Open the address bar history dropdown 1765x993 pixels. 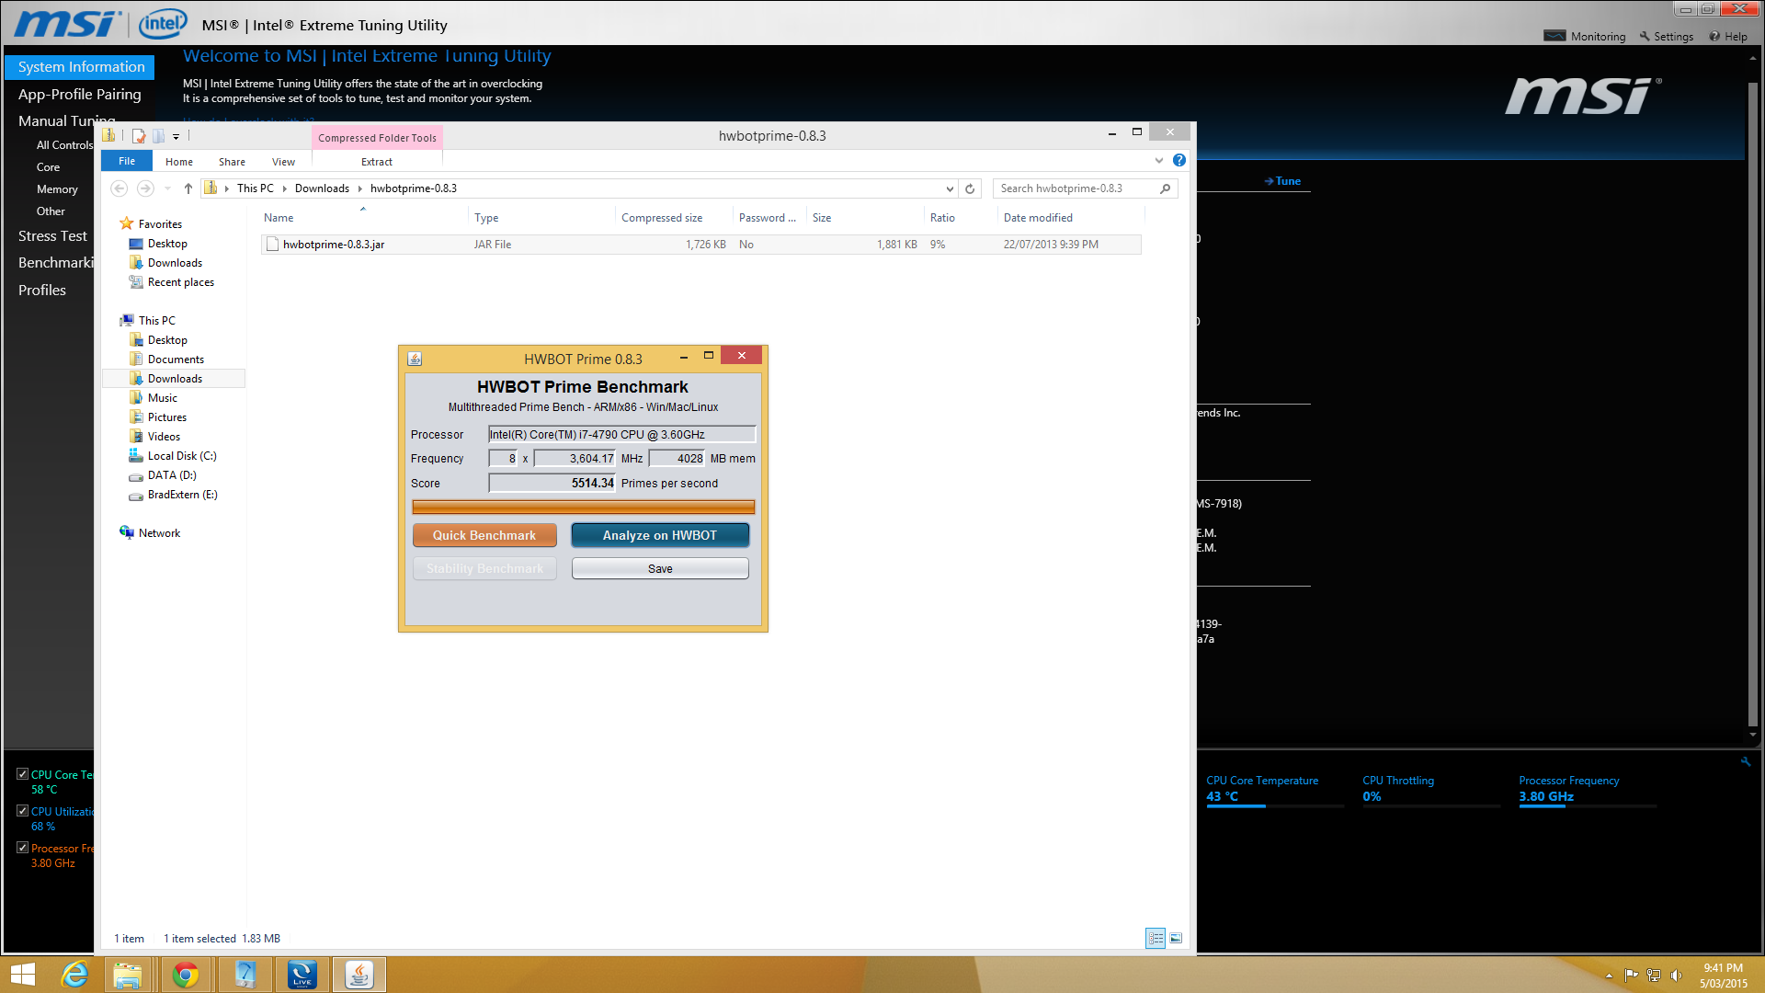950,188
